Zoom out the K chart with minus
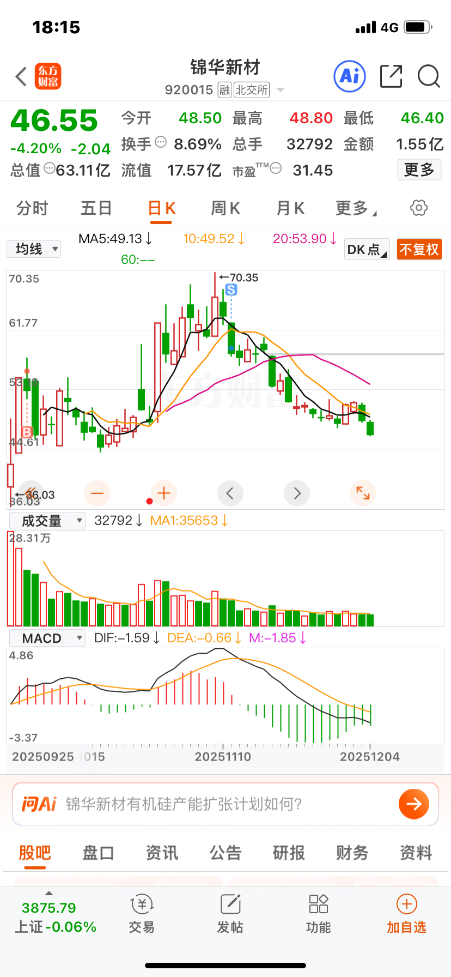 click(x=97, y=493)
